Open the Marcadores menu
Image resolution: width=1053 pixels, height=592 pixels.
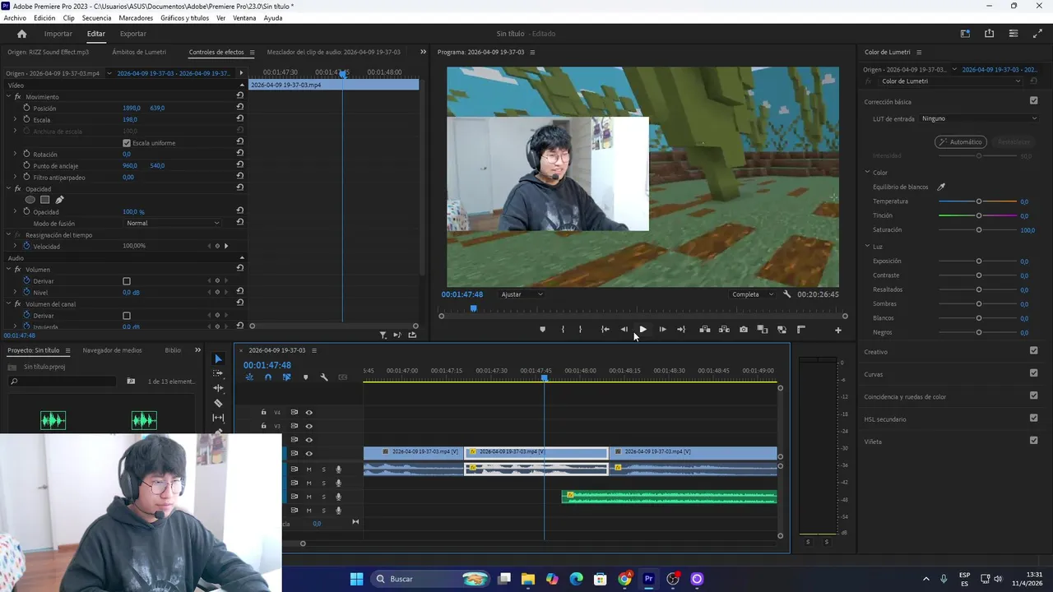136,18
